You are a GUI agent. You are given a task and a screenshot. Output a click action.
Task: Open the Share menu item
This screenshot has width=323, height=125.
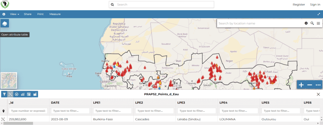pyautogui.click(x=28, y=14)
